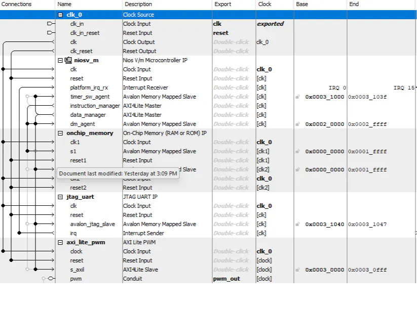Click end address 0x0003_0fff
Image resolution: width=417 pixels, height=312 pixels.
point(367,270)
